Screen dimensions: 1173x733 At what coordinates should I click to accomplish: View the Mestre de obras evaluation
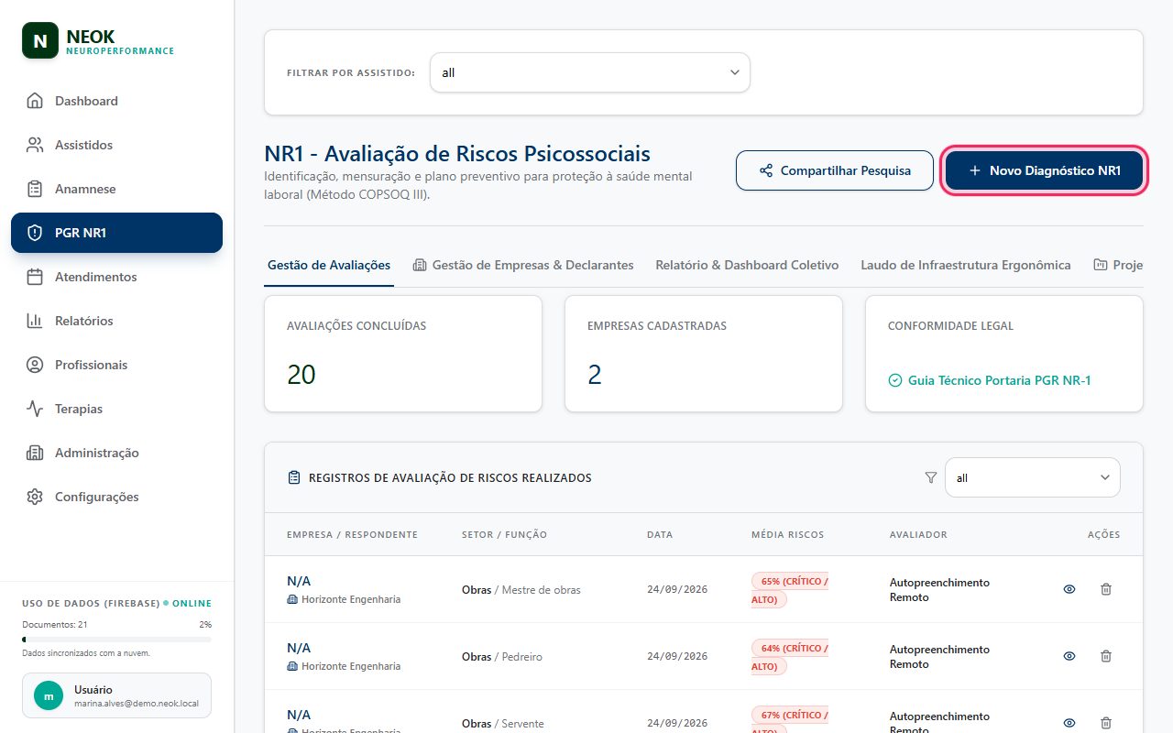pos(1069,589)
